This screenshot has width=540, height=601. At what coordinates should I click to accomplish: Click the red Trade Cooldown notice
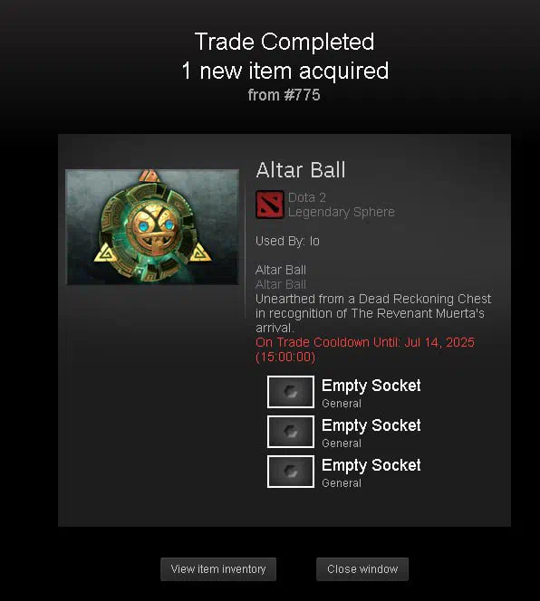[365, 349]
